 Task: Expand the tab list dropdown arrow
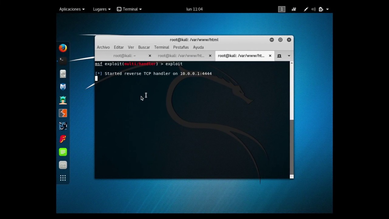(289, 56)
